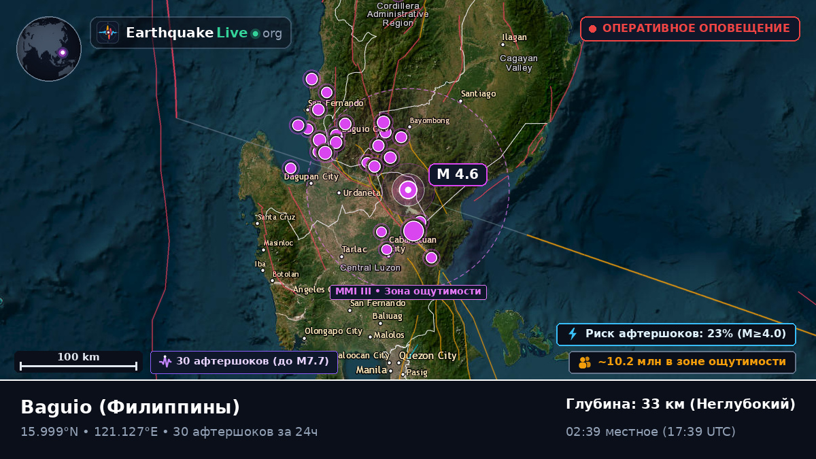816x459 pixels.
Task: Click the 'Ilagan' map label
Action: click(515, 37)
